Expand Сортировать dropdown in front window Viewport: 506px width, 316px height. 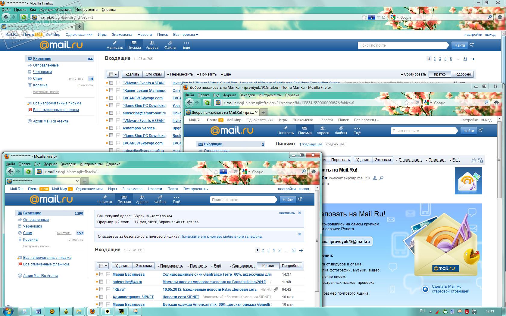pos(242,266)
